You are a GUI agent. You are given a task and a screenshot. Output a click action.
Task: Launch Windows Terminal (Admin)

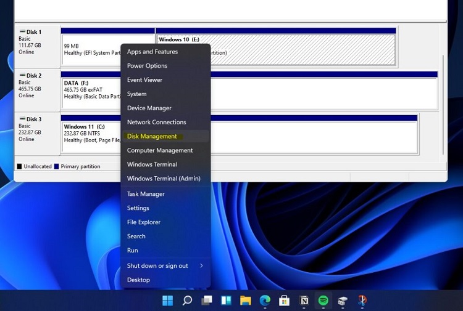[x=165, y=179]
